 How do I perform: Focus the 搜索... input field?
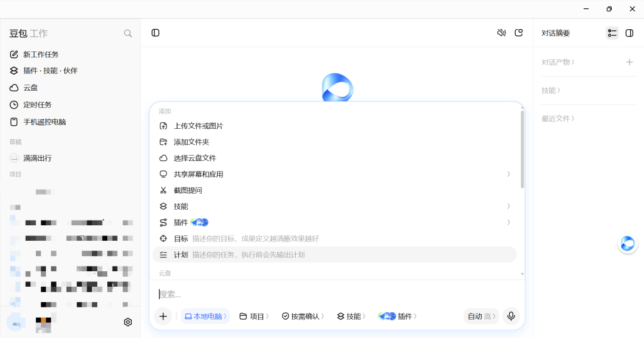[x=337, y=294]
